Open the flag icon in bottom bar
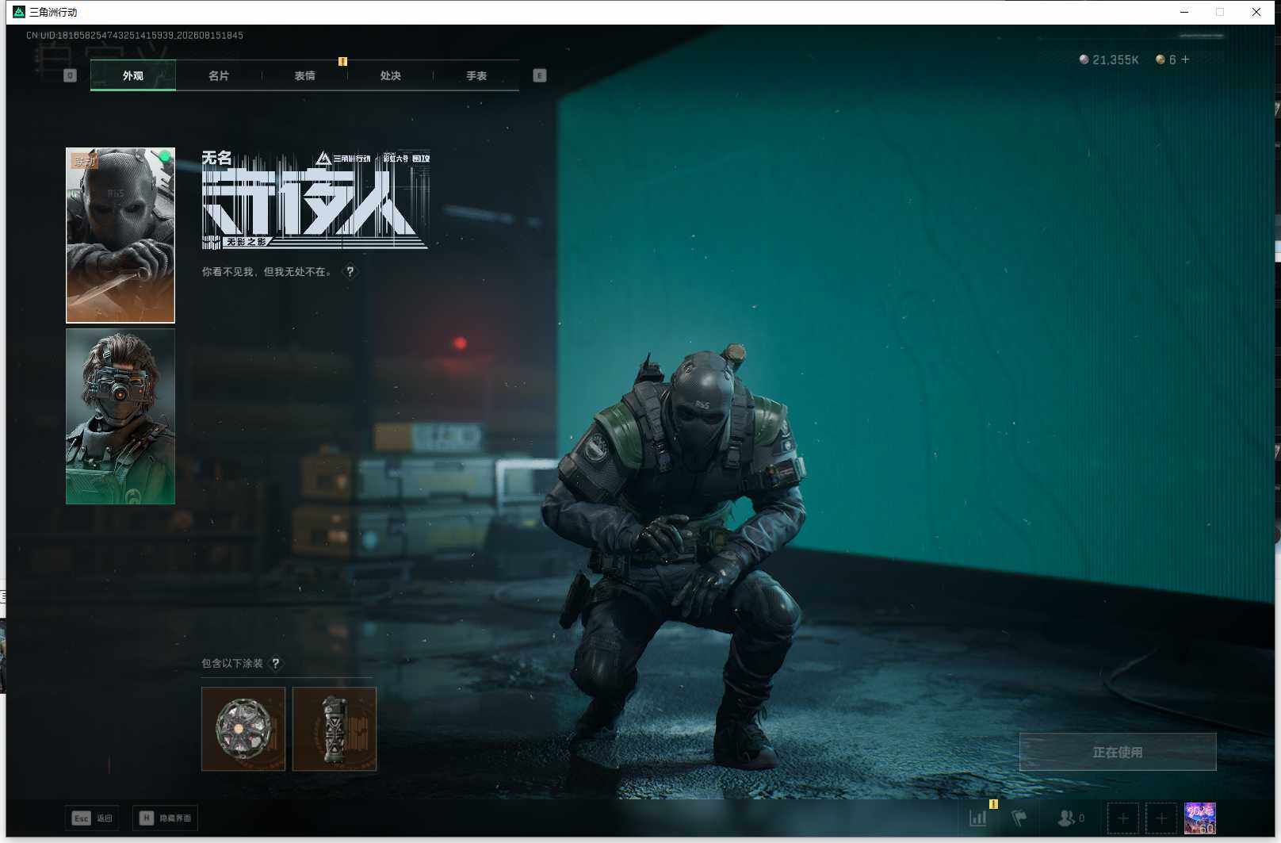1281x843 pixels. (x=1019, y=818)
